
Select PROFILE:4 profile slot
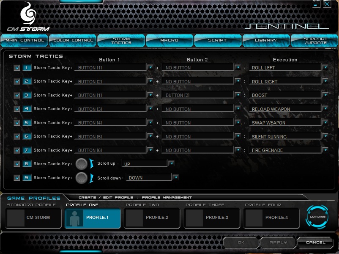tap(271, 218)
